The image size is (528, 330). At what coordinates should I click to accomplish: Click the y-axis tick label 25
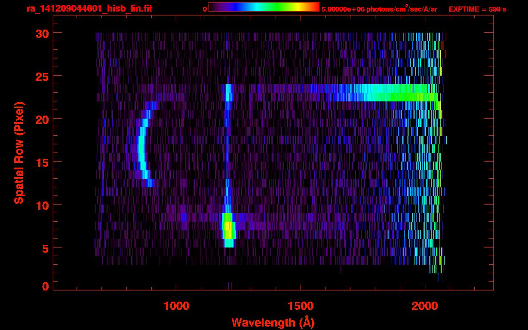click(41, 76)
